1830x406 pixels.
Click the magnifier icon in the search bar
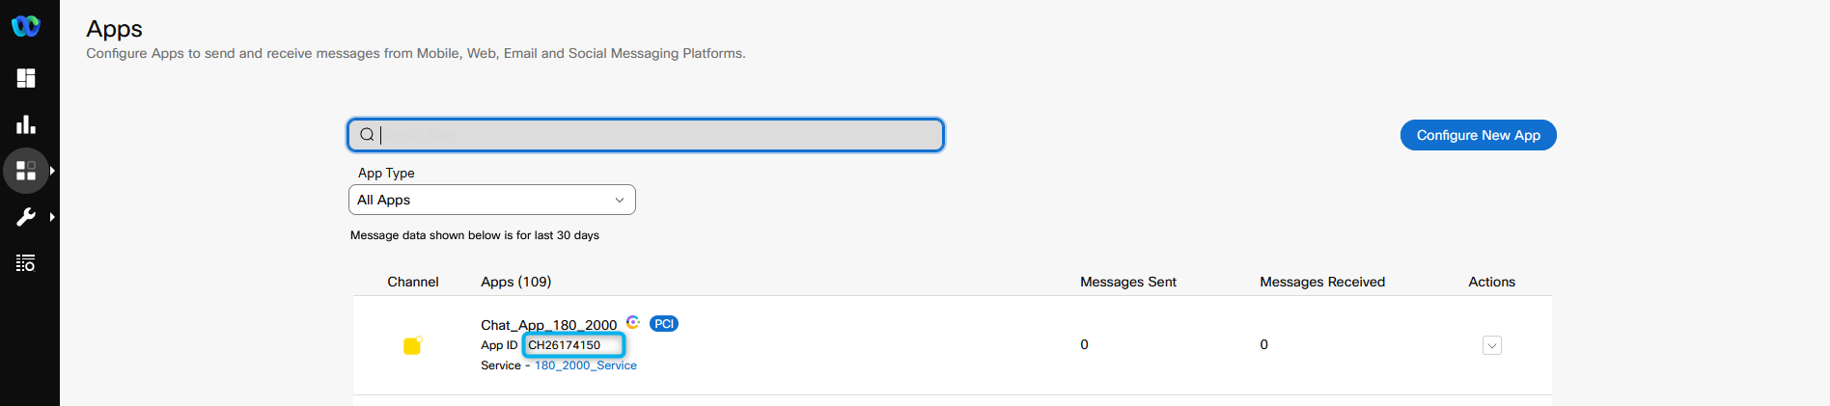tap(367, 135)
